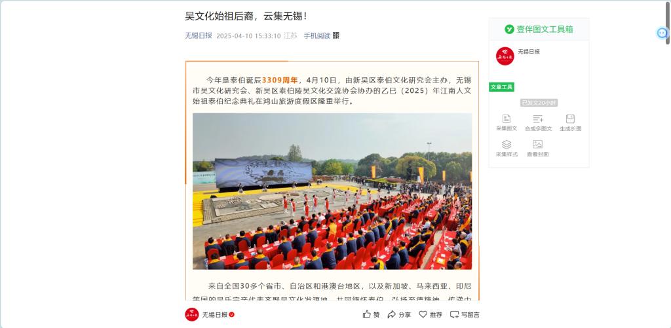The height and width of the screenshot is (328, 671).
Task: Open the 文章工具 green tab
Action: [x=501, y=87]
